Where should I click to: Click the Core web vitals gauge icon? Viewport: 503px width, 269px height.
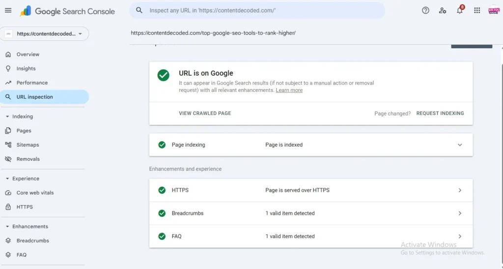tap(8, 193)
